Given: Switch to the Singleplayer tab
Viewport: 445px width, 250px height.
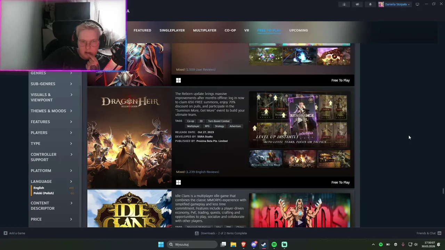Looking at the screenshot, I should point(172,30).
